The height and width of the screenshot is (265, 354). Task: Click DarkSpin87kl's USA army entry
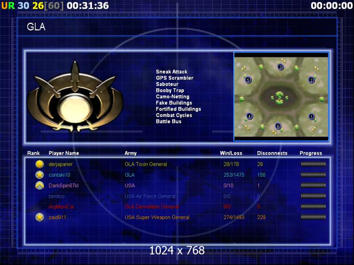click(130, 185)
